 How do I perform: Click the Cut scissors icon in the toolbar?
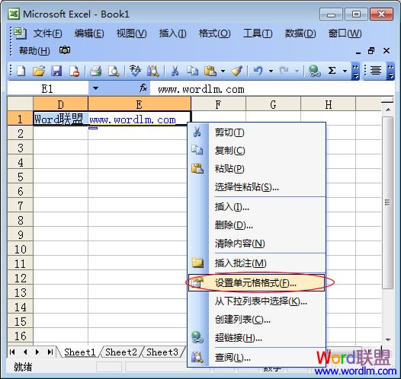(x=175, y=71)
